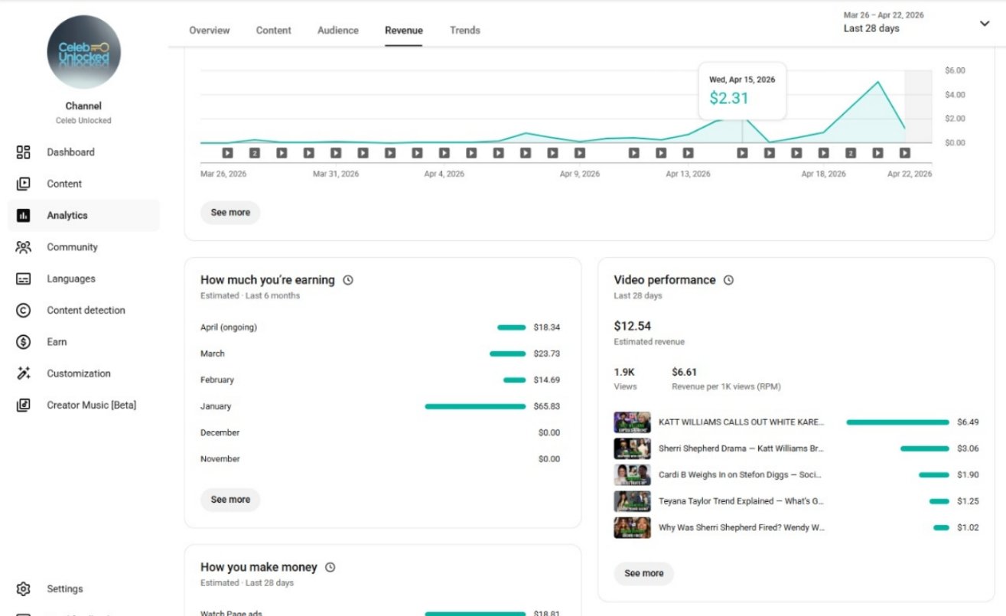Click the Customization magic wand icon
1006x616 pixels.
tap(23, 373)
